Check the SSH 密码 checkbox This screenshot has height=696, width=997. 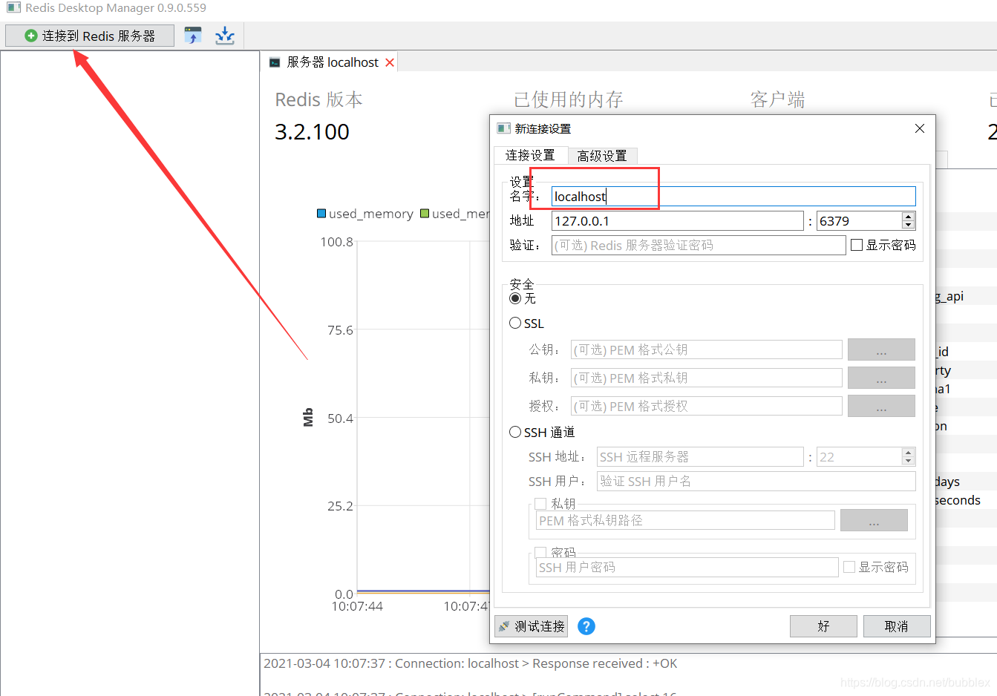pyautogui.click(x=540, y=553)
